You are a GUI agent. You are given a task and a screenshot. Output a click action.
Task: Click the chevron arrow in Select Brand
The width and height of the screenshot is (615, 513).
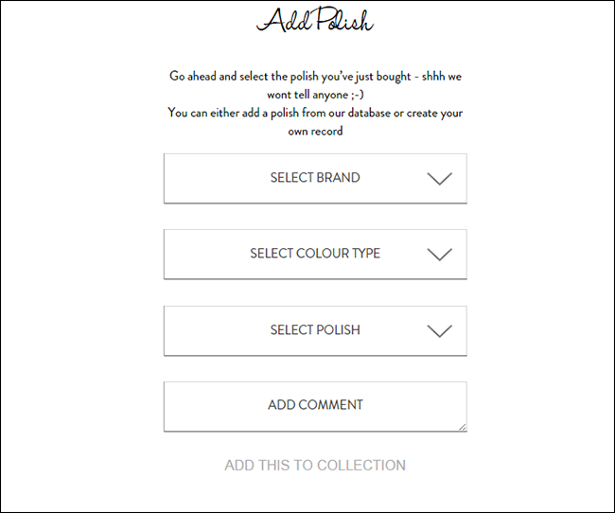[439, 179]
